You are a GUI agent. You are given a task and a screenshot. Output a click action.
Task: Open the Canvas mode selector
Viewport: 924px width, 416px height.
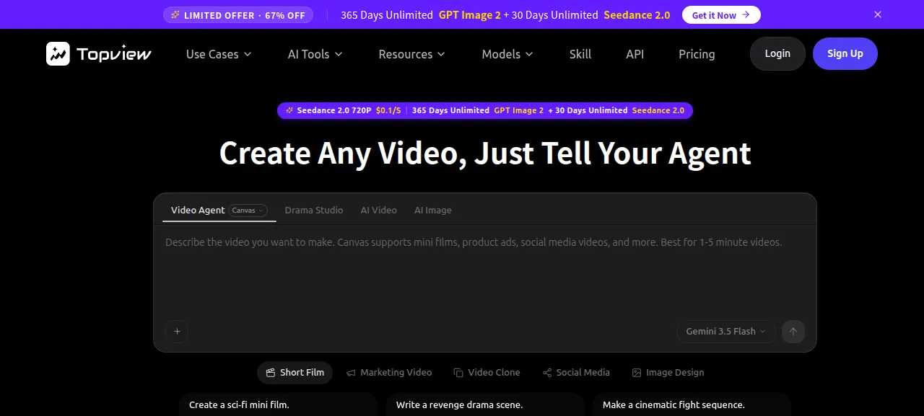pyautogui.click(x=248, y=211)
